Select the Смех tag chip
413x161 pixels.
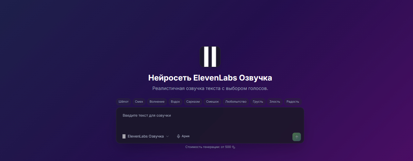pyautogui.click(x=139, y=102)
